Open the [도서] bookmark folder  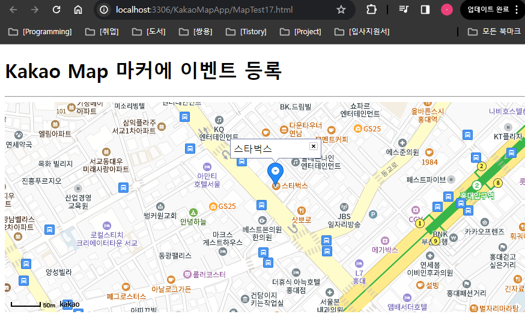(x=148, y=32)
